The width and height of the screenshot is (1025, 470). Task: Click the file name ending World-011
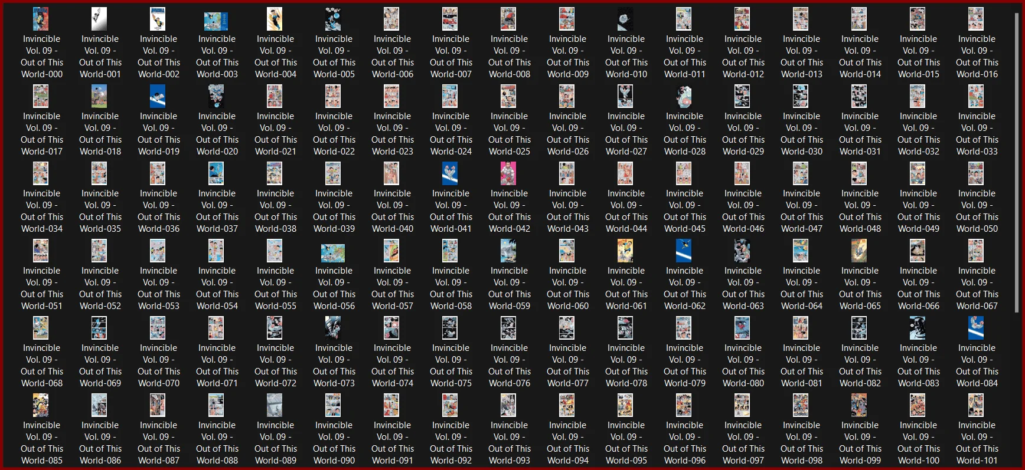(685, 57)
